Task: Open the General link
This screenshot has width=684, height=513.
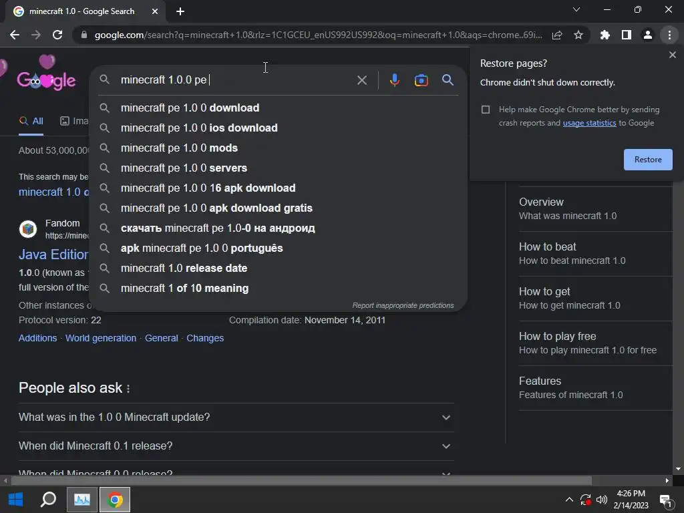Action: point(162,338)
